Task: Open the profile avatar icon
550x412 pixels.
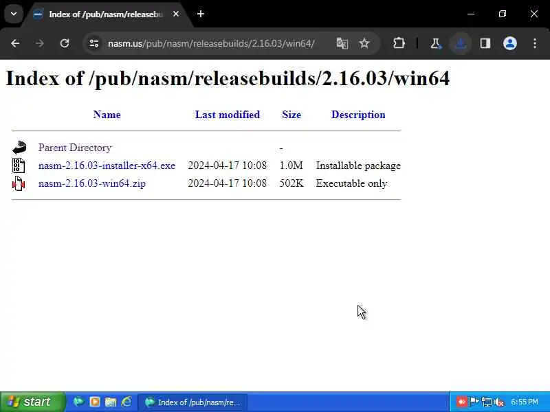Action: tap(510, 43)
